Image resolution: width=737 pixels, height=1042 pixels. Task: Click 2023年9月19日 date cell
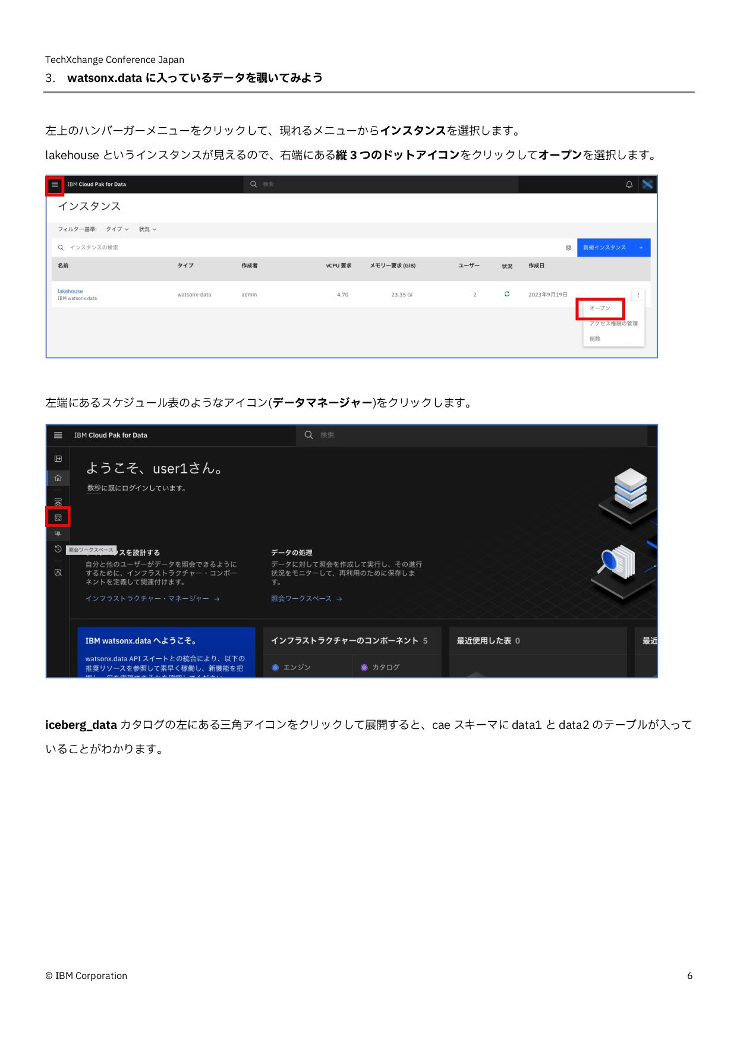548,295
